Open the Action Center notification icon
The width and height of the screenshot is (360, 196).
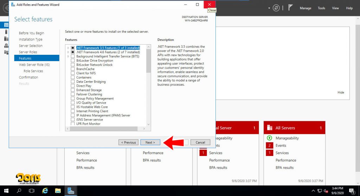coord(352,191)
